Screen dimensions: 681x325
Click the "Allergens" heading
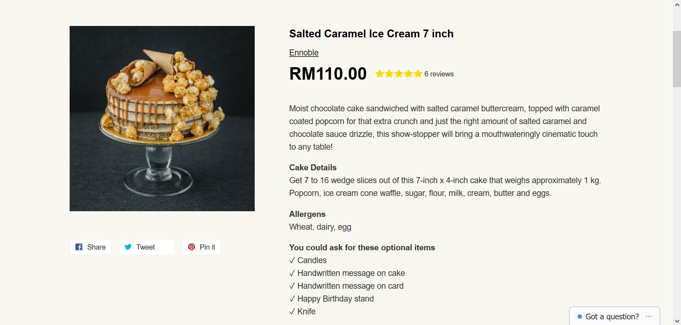coord(307,214)
